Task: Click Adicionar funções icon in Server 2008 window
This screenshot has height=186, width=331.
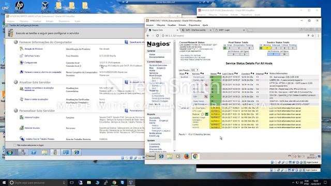Action: coord(22,117)
